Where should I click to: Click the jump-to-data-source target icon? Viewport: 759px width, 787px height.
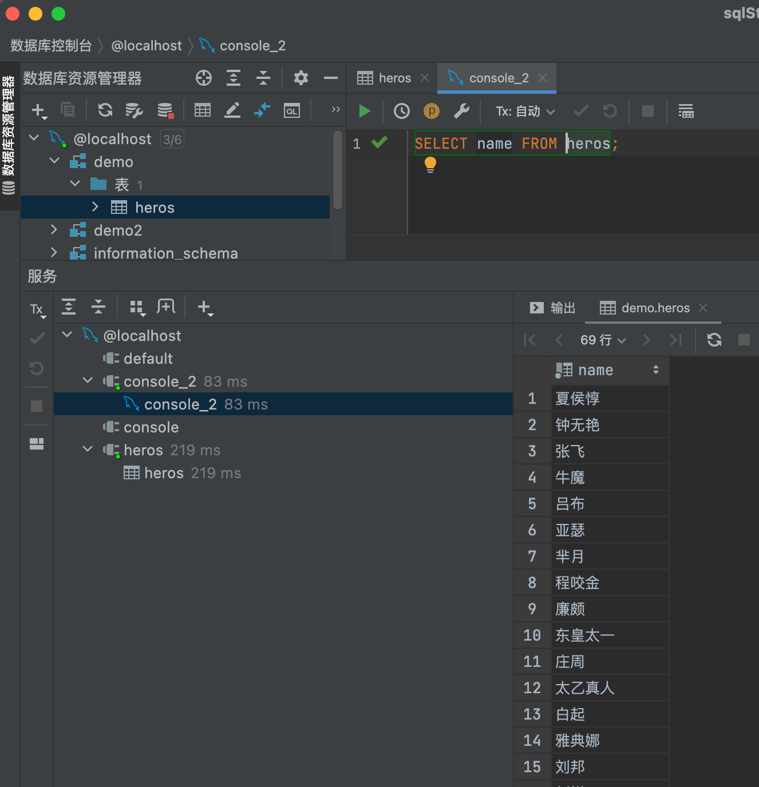click(x=203, y=78)
